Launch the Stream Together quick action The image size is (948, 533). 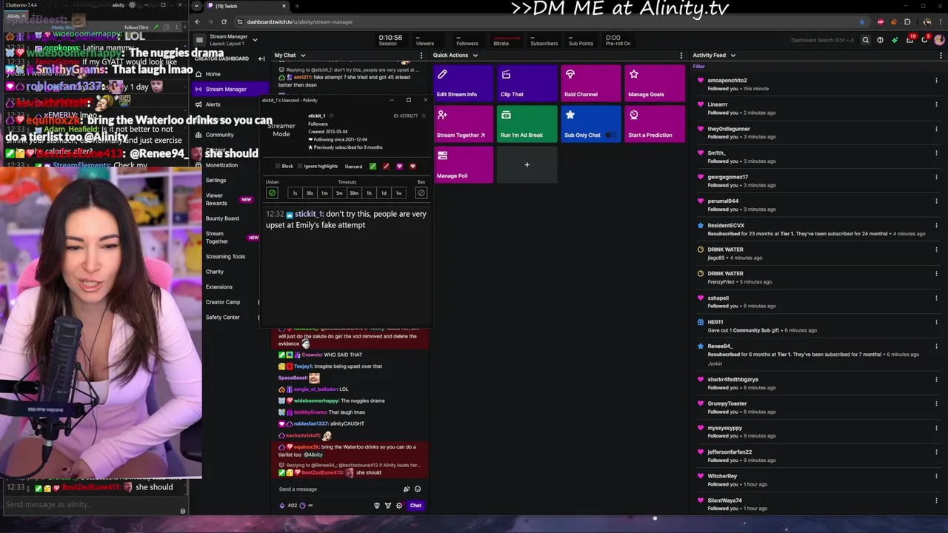(463, 124)
